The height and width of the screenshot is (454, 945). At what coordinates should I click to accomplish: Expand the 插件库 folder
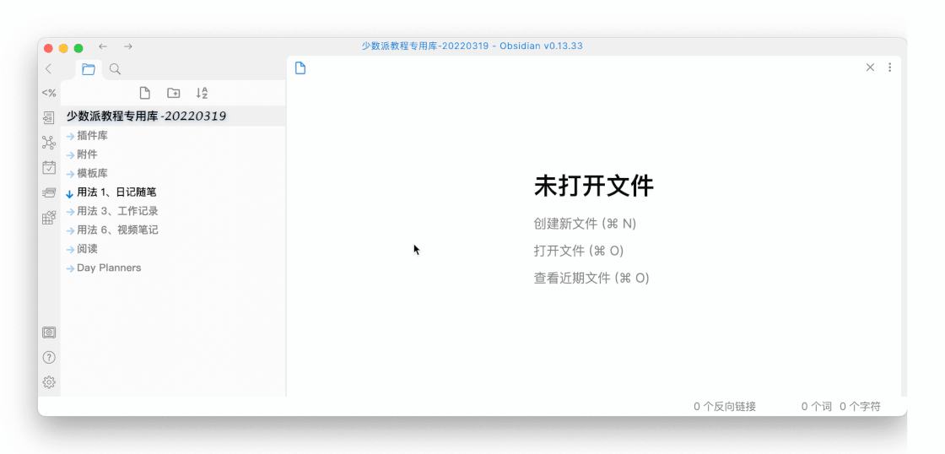[x=92, y=136]
